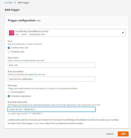Image resolution: width=131 pixels, height=138 pixels.
Task: Click the management-tools tag in the dropdown
Action: point(37,34)
